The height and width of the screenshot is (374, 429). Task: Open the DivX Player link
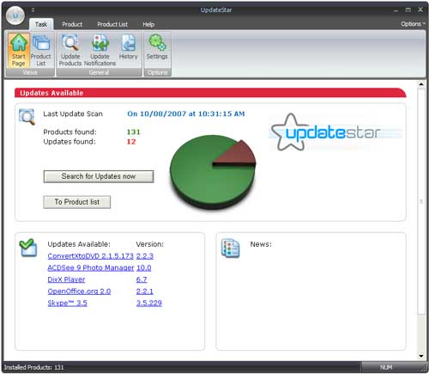point(66,279)
